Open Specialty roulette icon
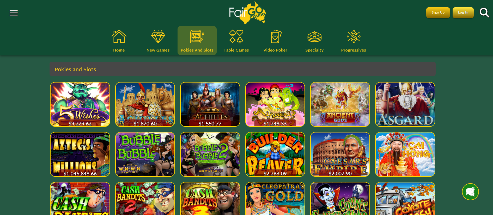The width and height of the screenshot is (493, 215). click(314, 36)
